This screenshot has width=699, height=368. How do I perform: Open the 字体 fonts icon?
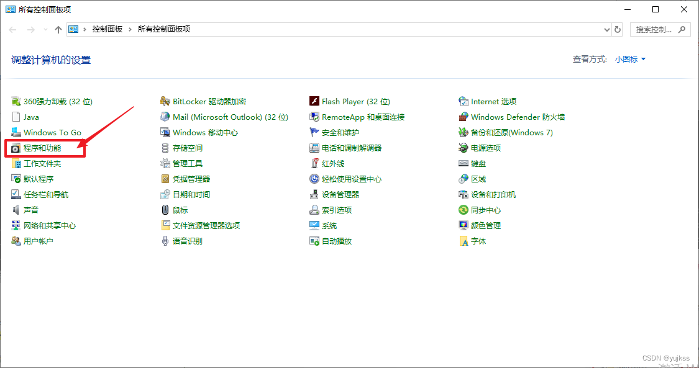(464, 241)
